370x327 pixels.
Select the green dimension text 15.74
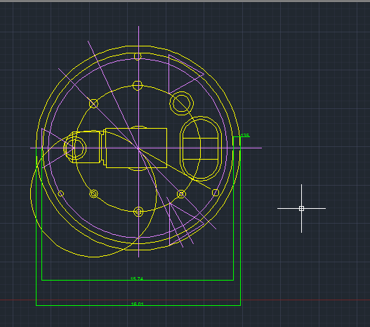click(x=137, y=278)
